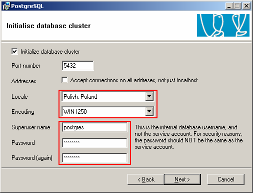
Task: Enable accept connections on all addresses
Action: pos(64,80)
